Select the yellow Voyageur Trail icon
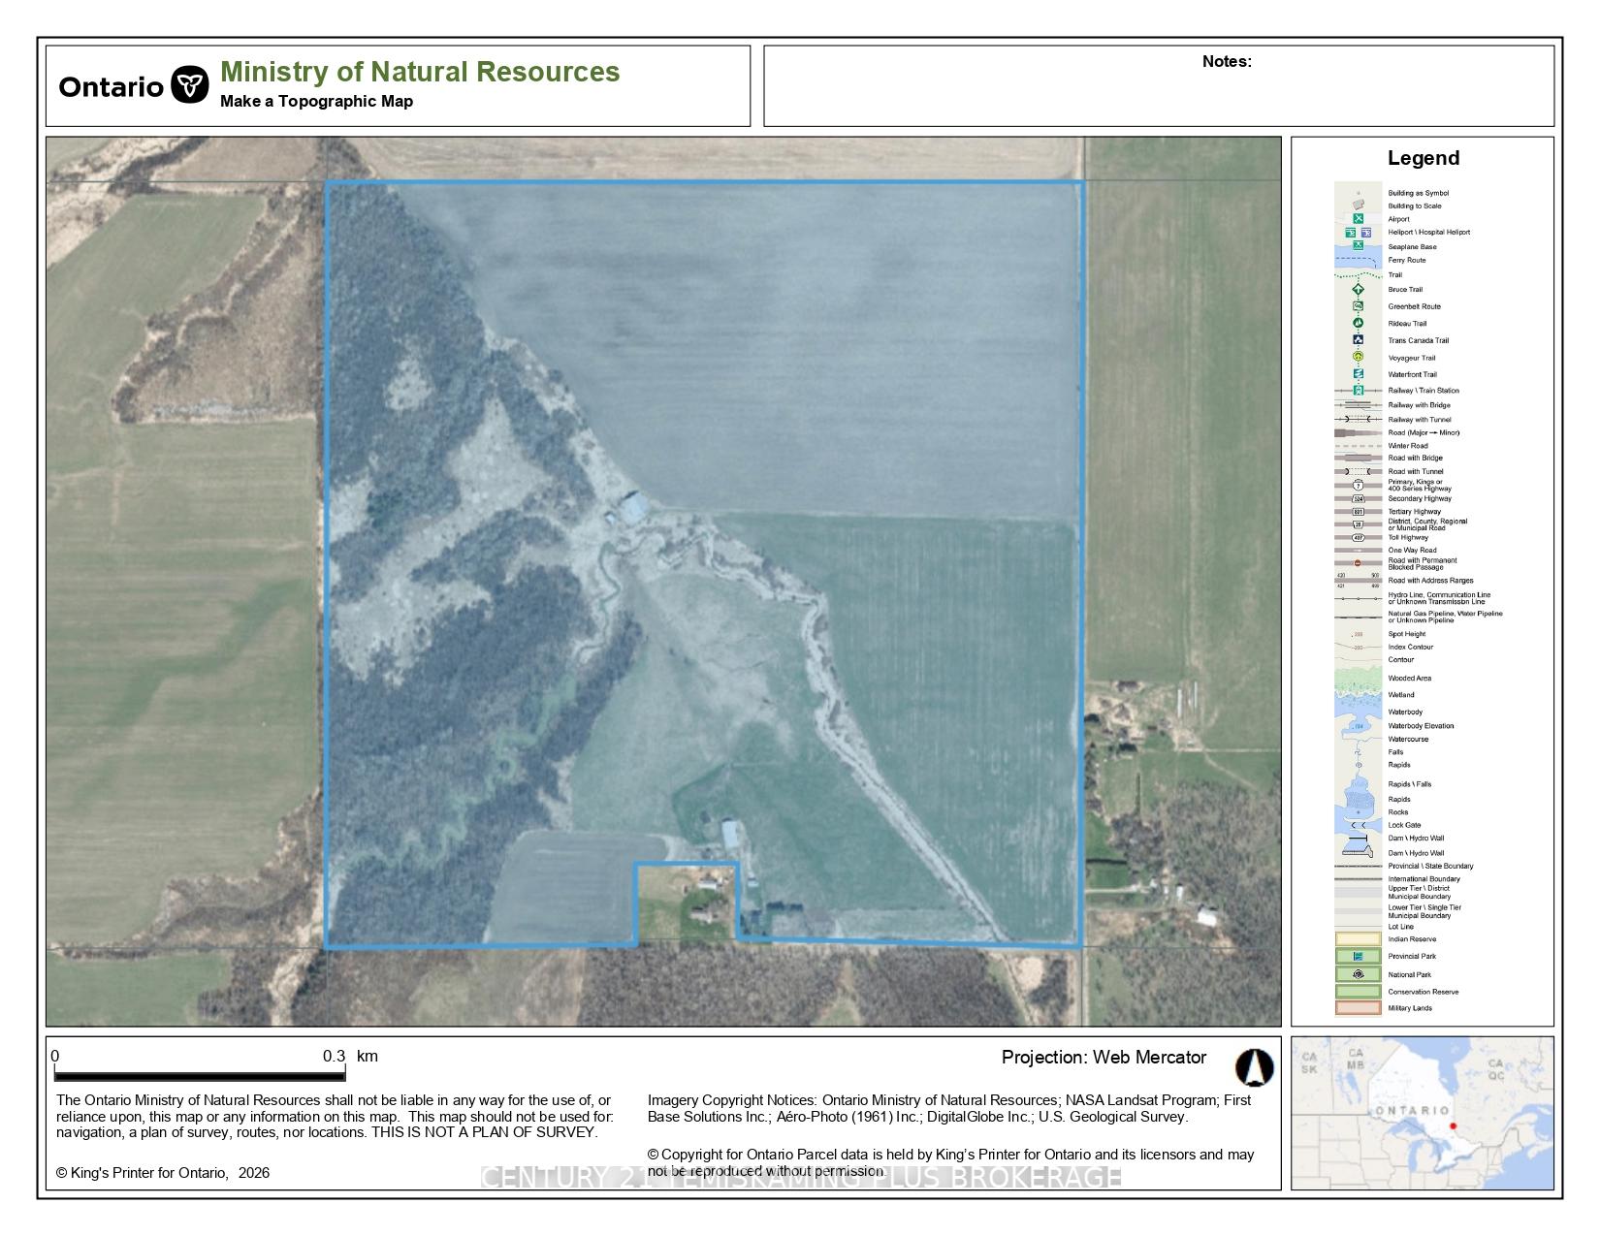 (1359, 357)
